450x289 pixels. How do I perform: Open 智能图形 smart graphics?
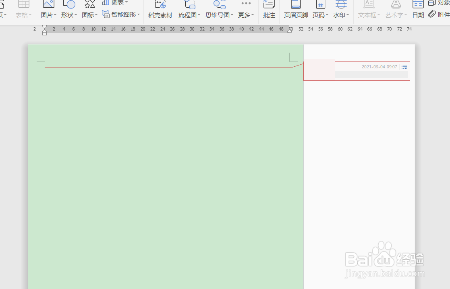pyautogui.click(x=121, y=14)
